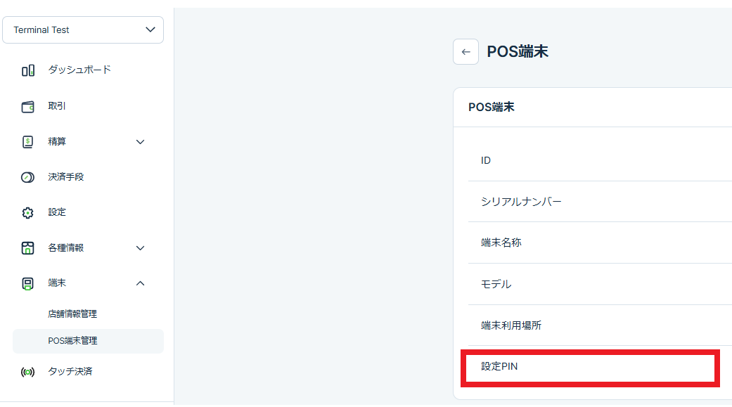Click the シリアルナンバー row
The image size is (732, 407).
click(x=521, y=202)
